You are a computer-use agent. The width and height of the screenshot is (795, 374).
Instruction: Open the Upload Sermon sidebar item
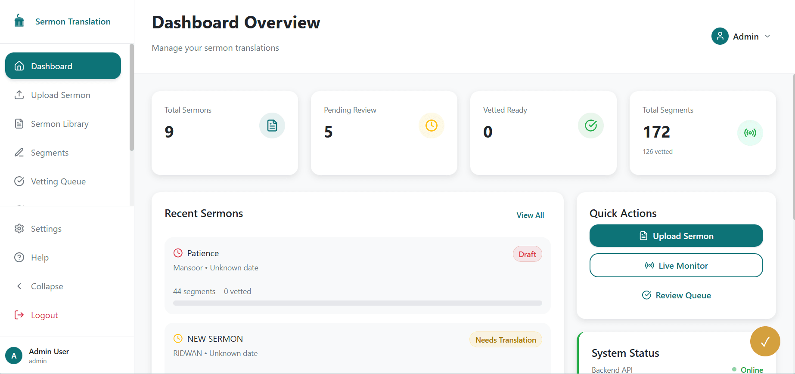[60, 95]
